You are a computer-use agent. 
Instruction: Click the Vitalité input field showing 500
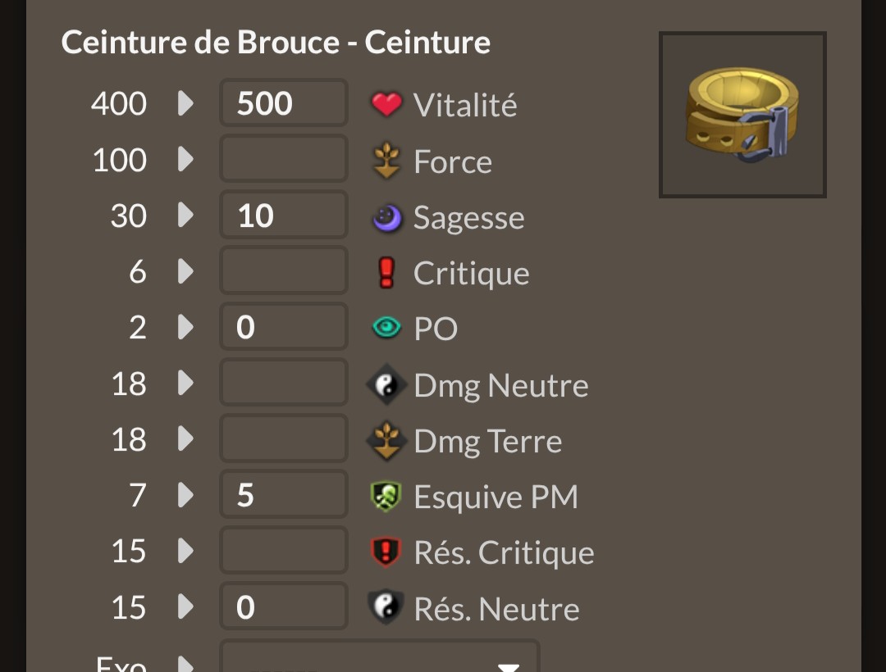[x=284, y=102]
